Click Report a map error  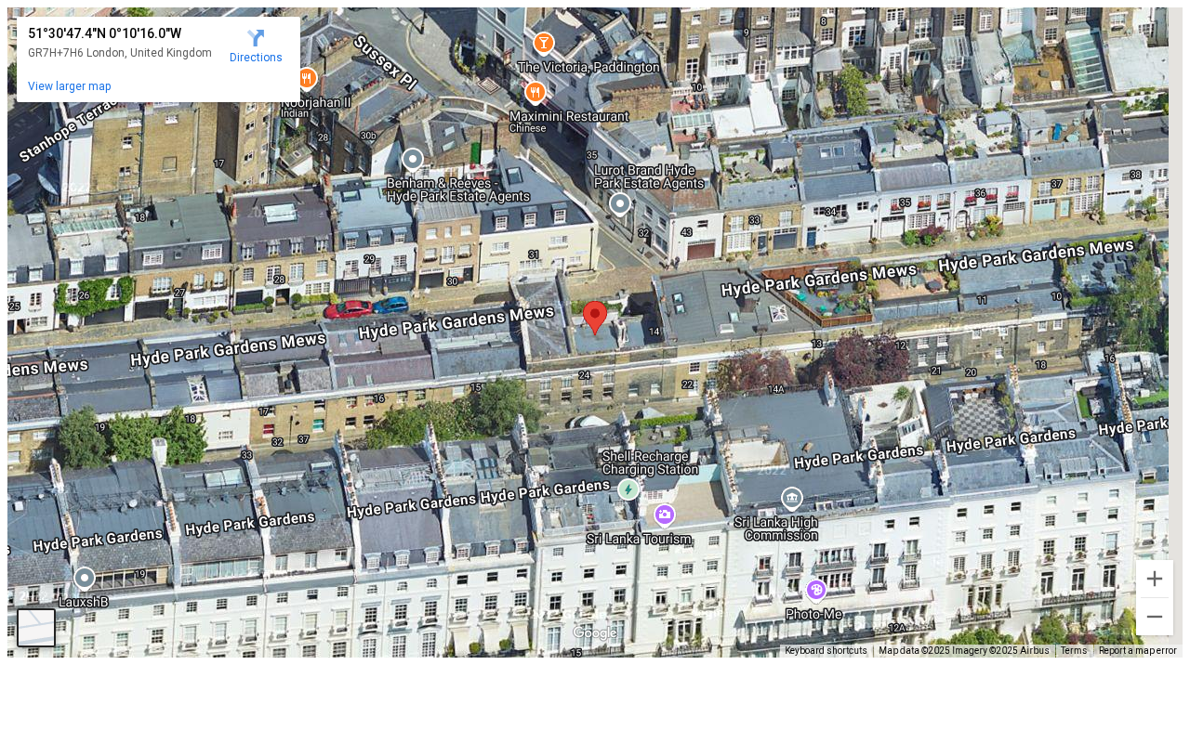point(1137,651)
